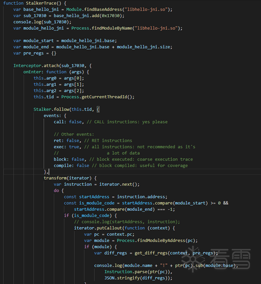Click the "// Other events:" comment
This screenshot has height=284, width=261.
pyautogui.click(x=74, y=134)
